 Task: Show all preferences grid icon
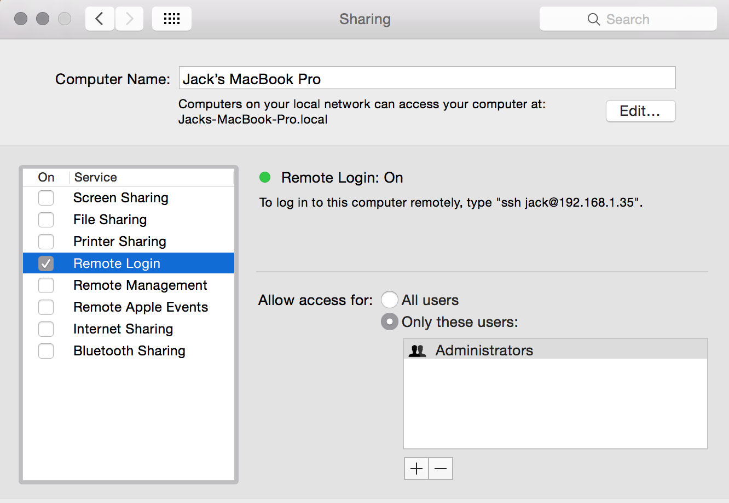coord(172,19)
